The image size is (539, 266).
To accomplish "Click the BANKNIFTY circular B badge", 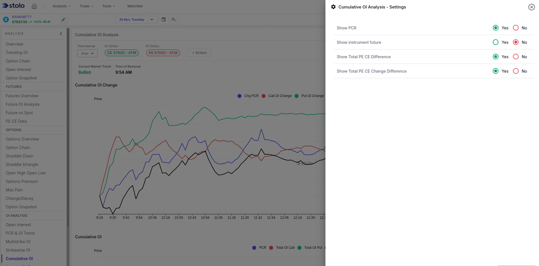I will pyautogui.click(x=6, y=19).
